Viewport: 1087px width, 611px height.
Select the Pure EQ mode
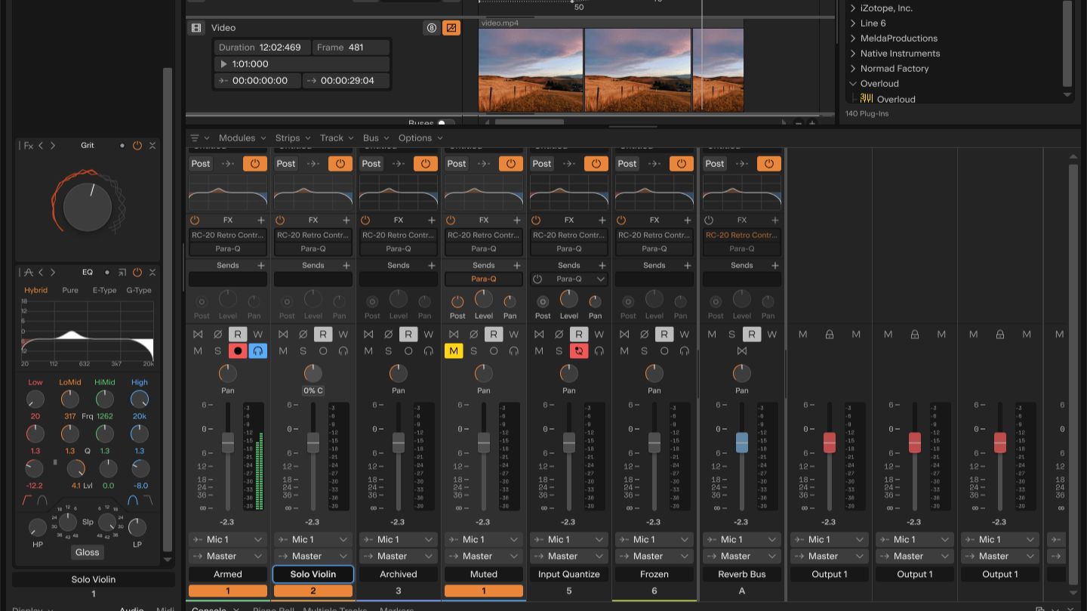coord(70,290)
